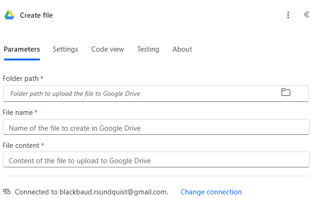Click the File content text field
This screenshot has width=311, height=199.
coord(156,160)
